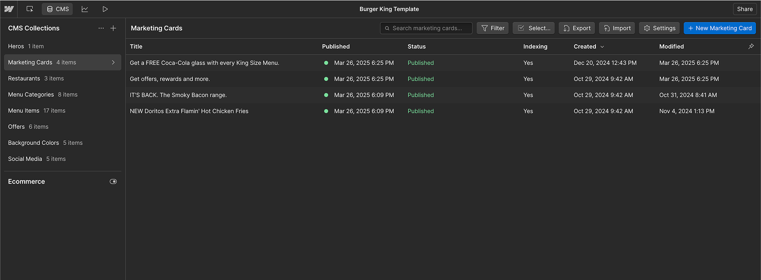Click the Search marketing cards field
Viewport: 761px width, 280px height.
click(x=426, y=28)
